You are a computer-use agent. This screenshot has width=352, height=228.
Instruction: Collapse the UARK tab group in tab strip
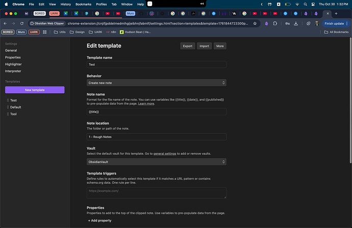click(54, 13)
